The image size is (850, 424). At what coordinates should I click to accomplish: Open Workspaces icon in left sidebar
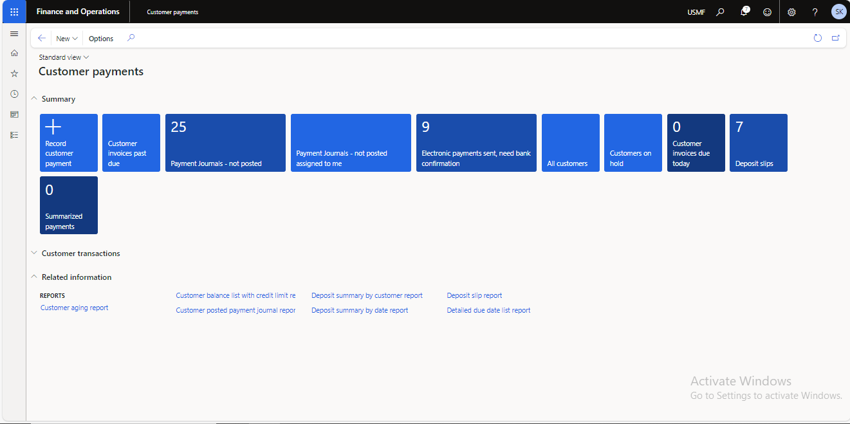click(x=14, y=115)
